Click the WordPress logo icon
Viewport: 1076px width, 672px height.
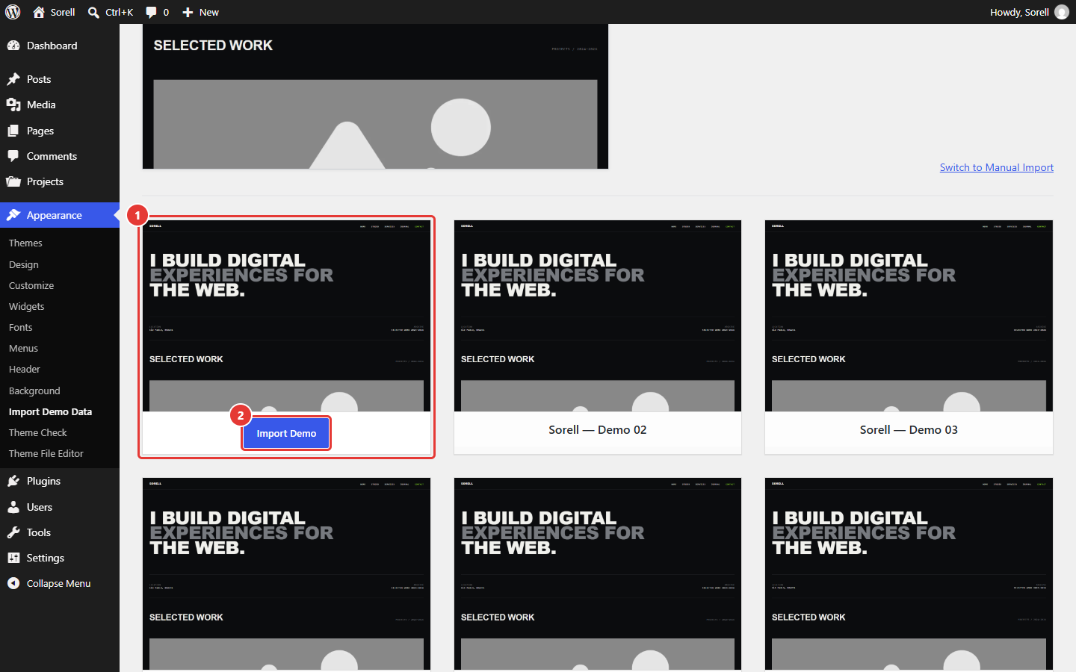tap(13, 12)
